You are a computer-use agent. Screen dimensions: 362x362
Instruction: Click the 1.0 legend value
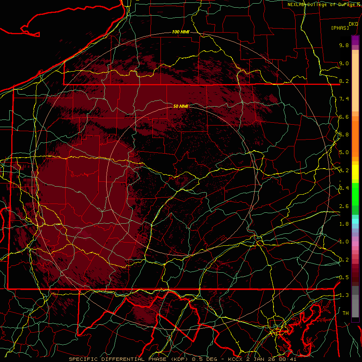(x=344, y=242)
